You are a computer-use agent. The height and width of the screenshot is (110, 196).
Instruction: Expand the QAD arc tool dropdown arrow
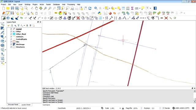(x=42, y=18)
